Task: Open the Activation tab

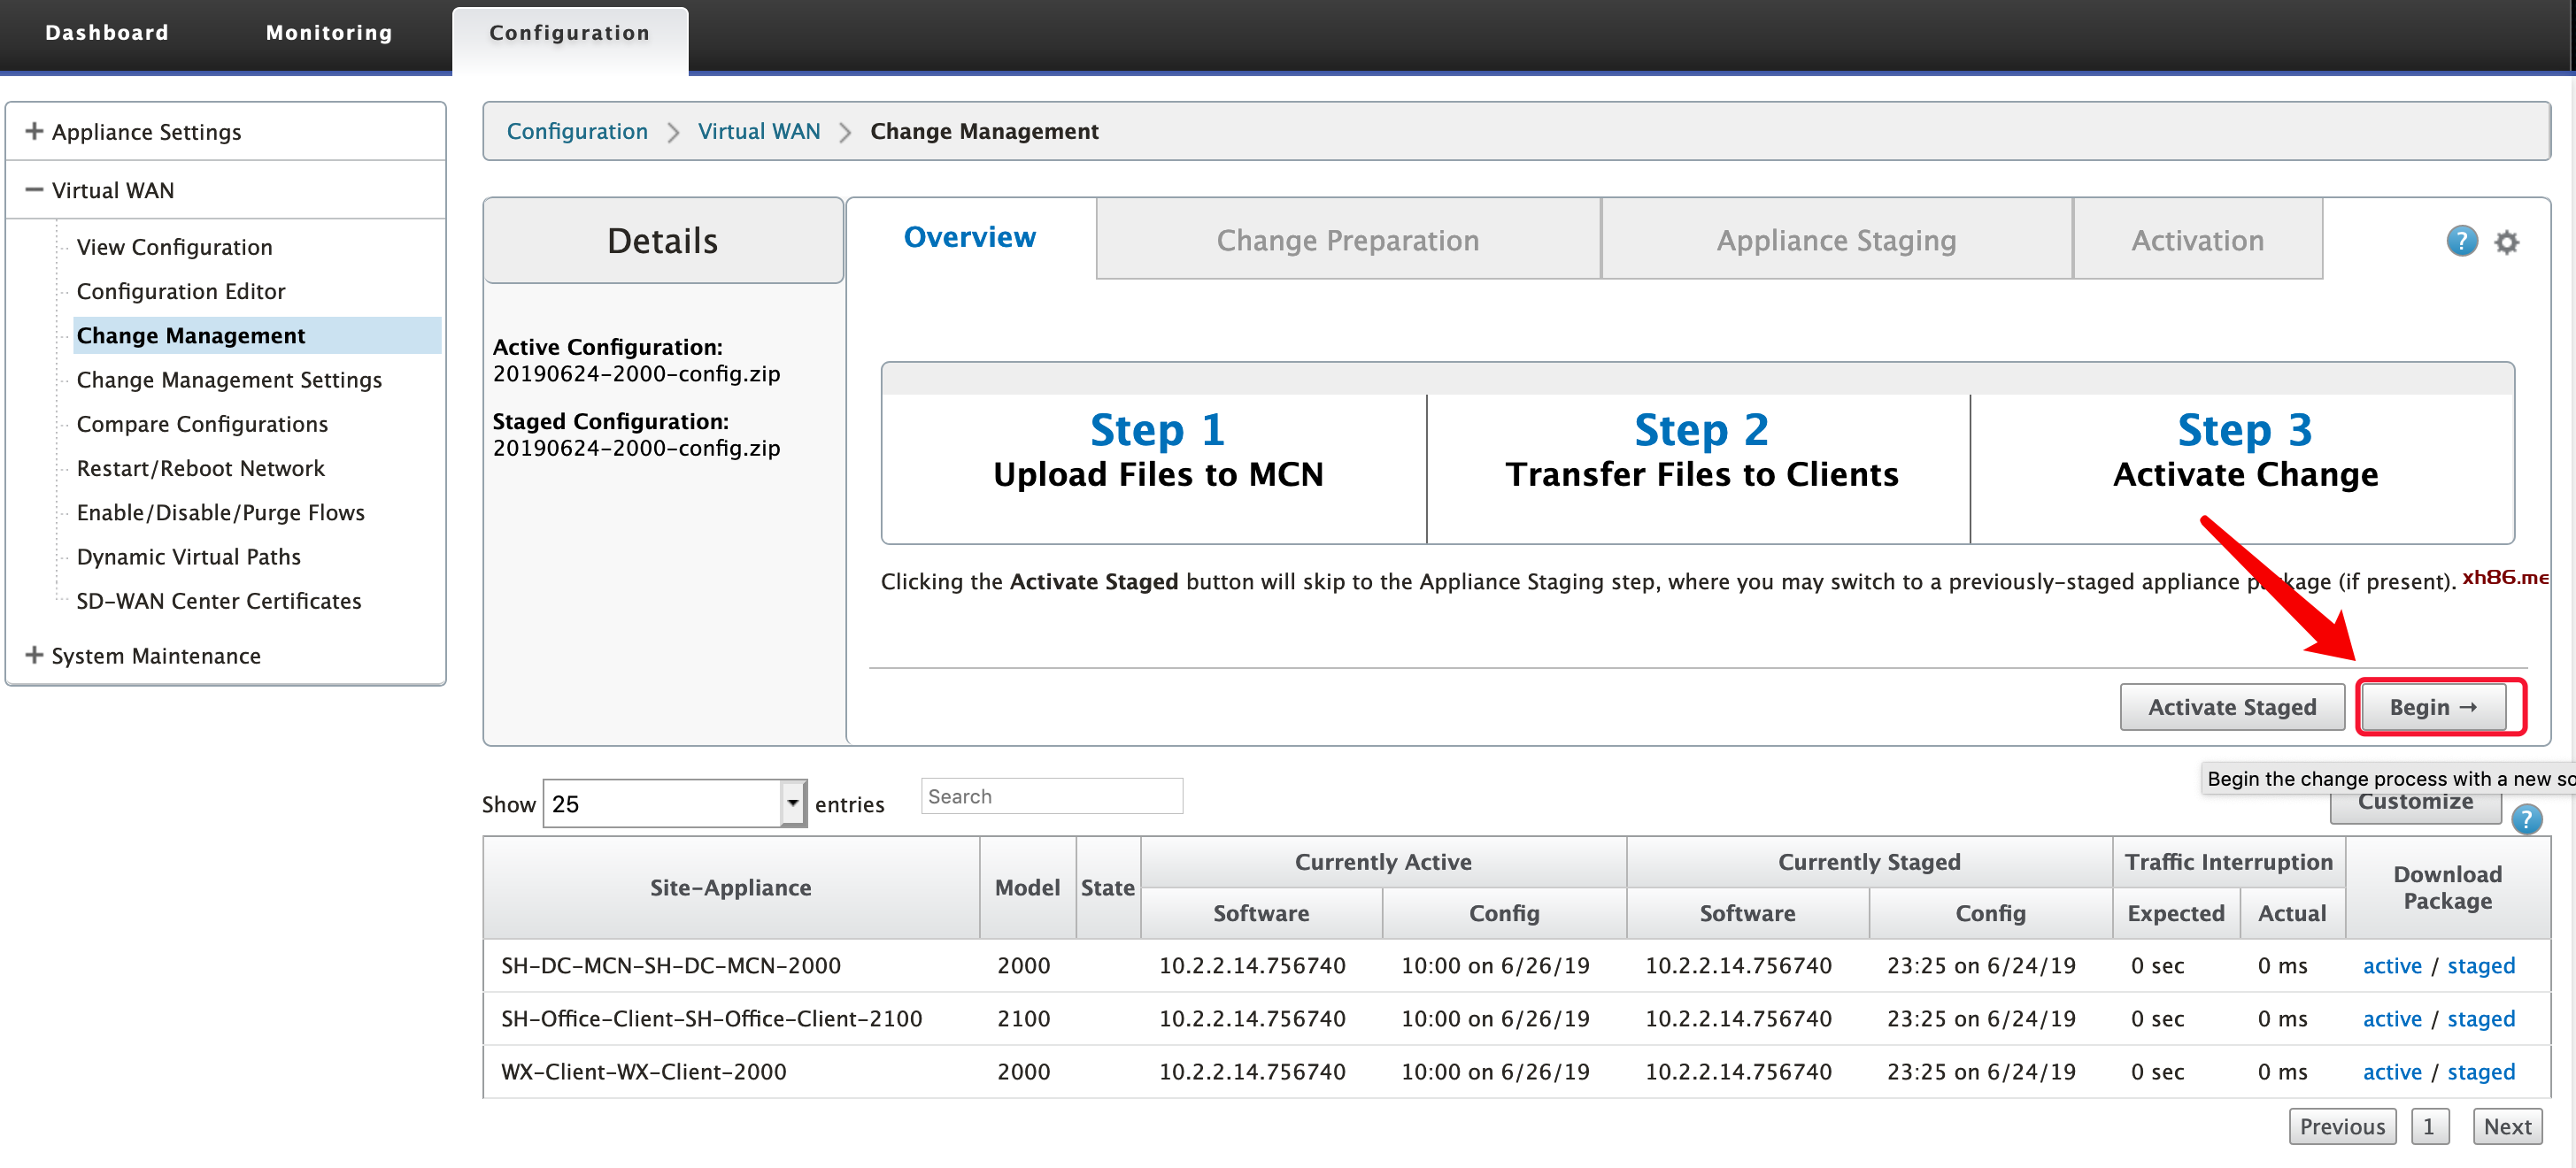Action: click(2197, 240)
